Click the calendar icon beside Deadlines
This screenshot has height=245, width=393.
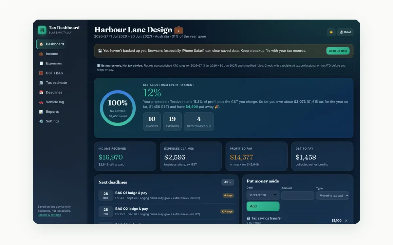tap(41, 92)
